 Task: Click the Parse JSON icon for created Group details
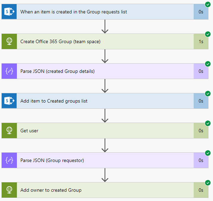(x=9, y=71)
